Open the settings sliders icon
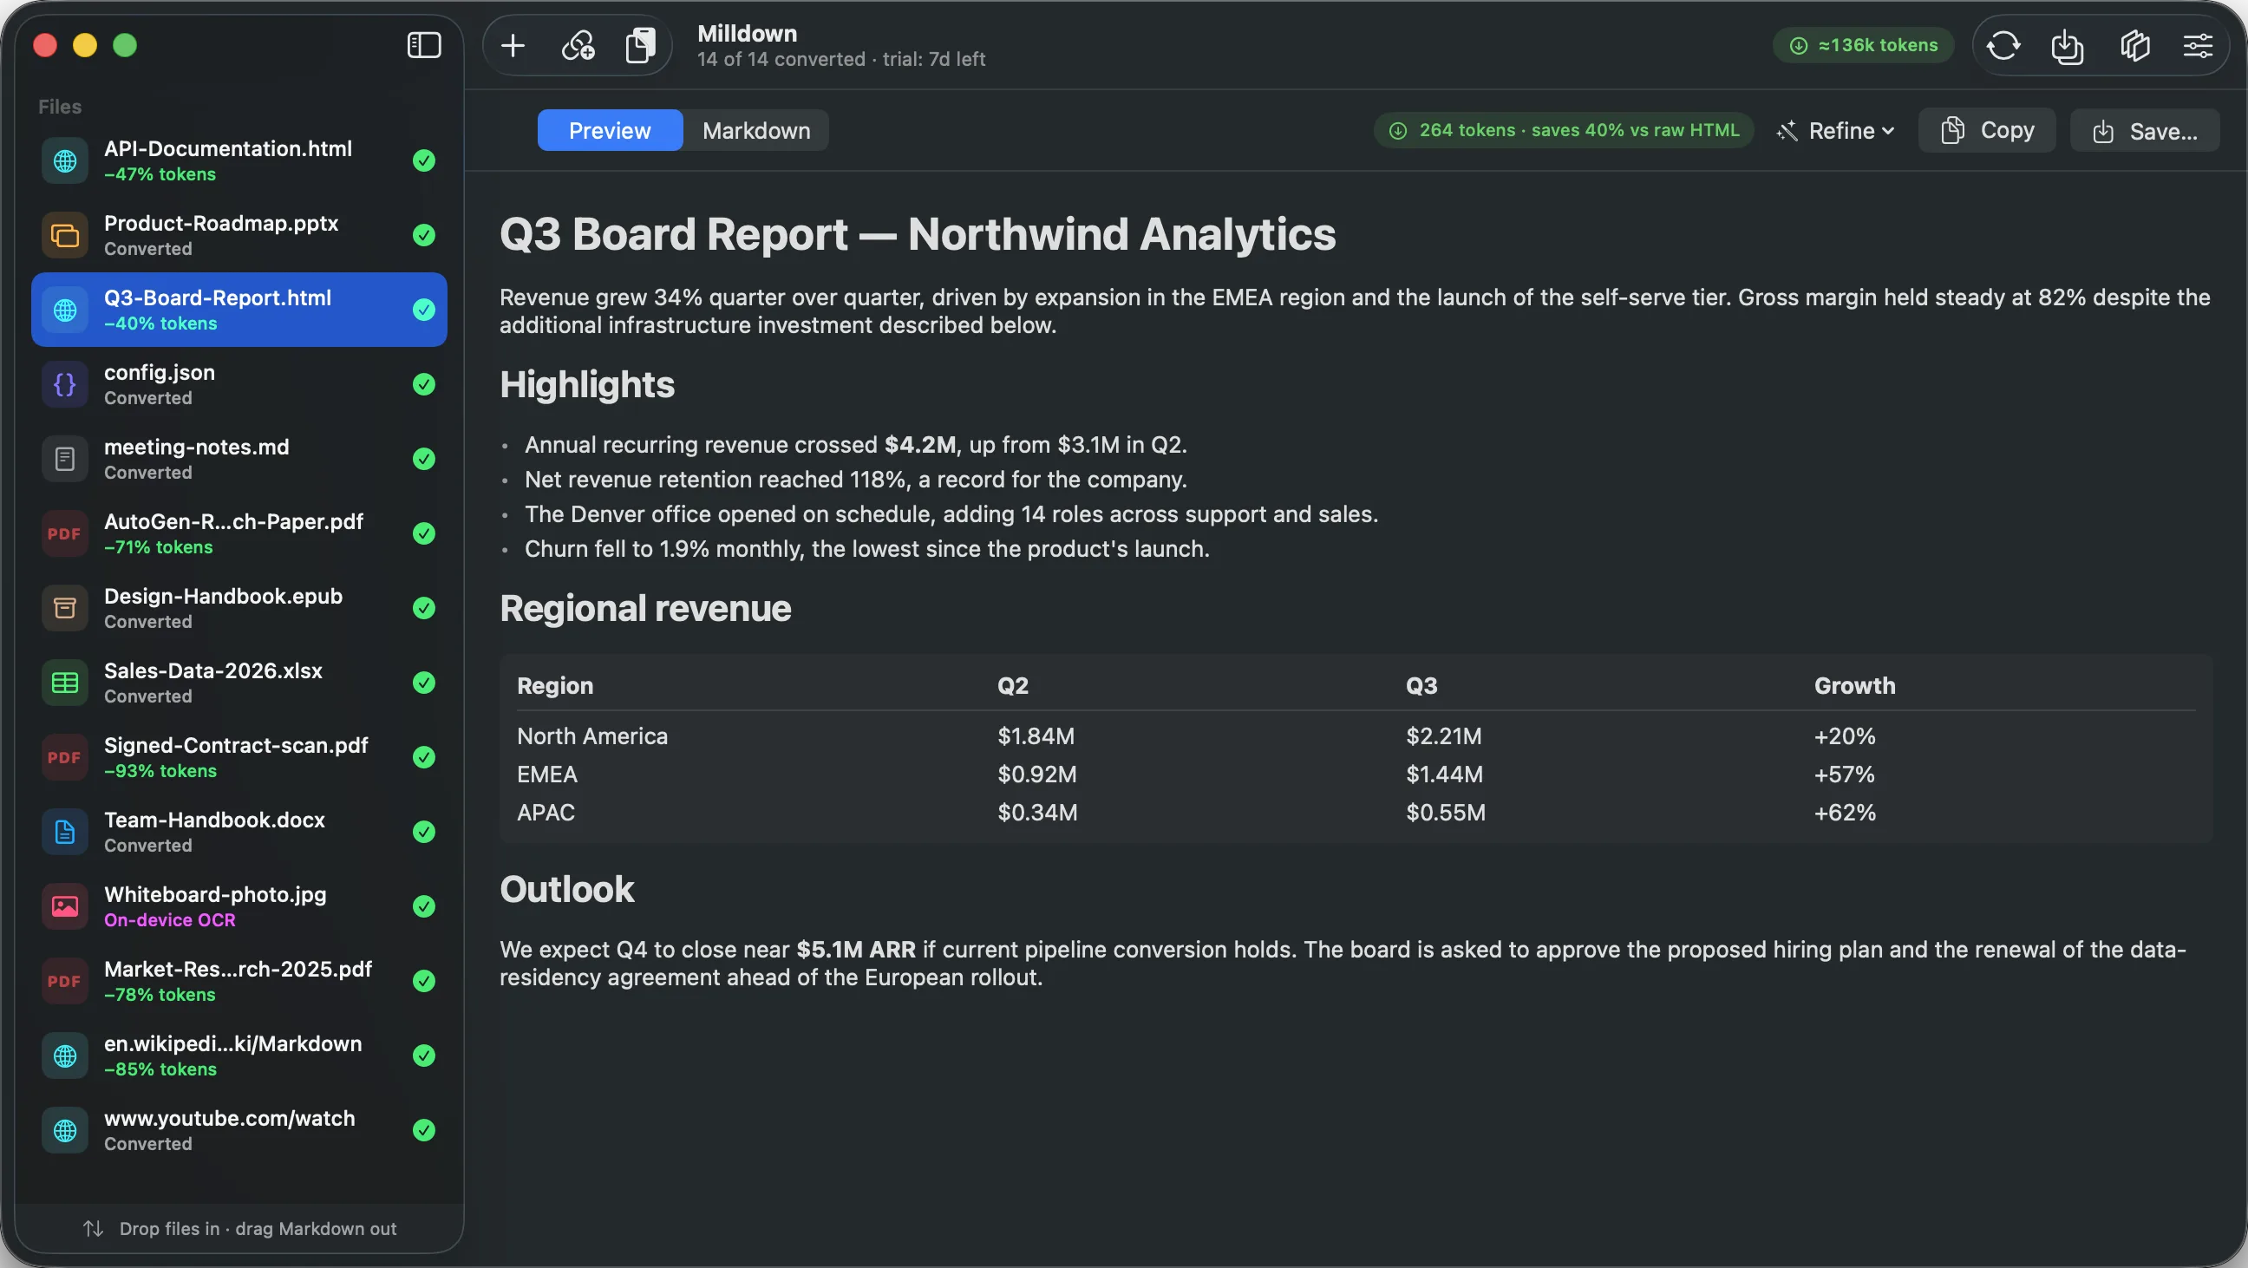Viewport: 2248px width, 1268px height. coord(2198,45)
